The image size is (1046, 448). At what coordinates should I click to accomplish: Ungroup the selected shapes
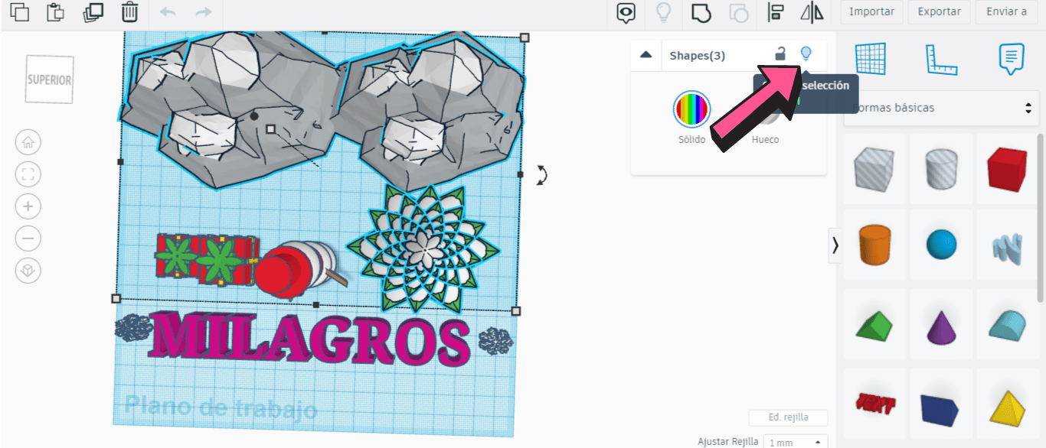coord(738,12)
